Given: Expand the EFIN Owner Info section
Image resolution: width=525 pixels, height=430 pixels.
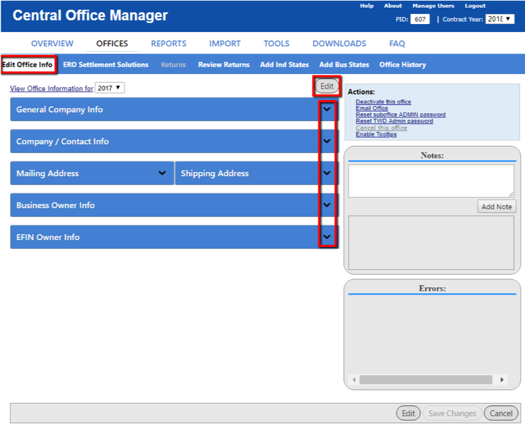Looking at the screenshot, I should click(x=326, y=237).
